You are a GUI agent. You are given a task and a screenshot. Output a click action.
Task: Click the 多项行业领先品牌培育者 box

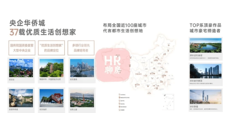coord(81,48)
